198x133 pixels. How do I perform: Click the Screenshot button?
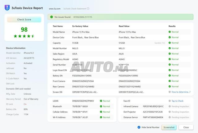coord(169,127)
